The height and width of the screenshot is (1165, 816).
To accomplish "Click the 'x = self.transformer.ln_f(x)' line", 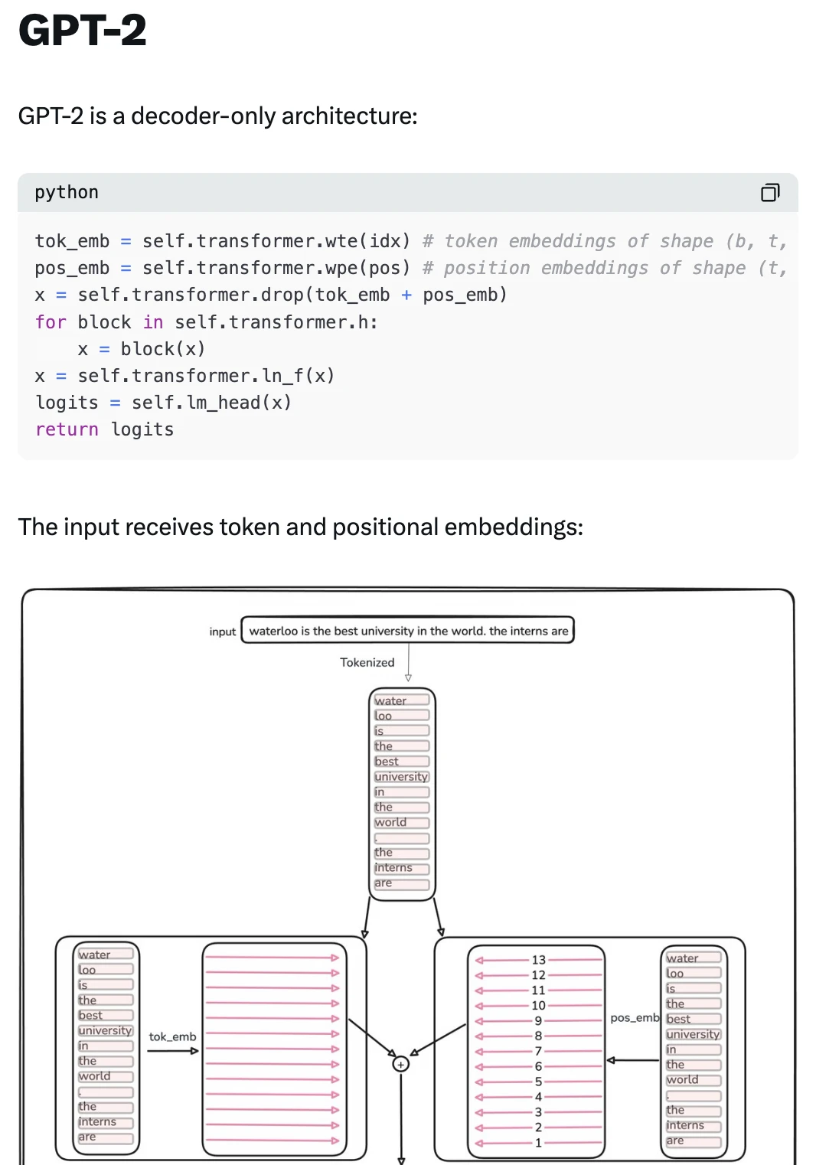I will click(x=184, y=376).
